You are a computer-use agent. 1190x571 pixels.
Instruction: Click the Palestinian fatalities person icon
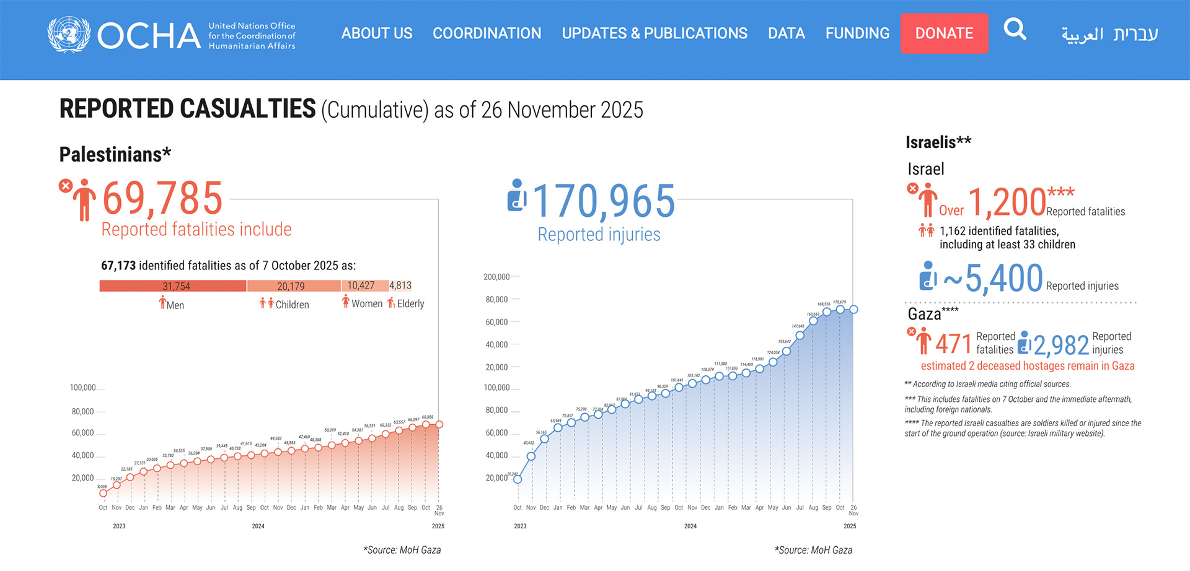84,199
